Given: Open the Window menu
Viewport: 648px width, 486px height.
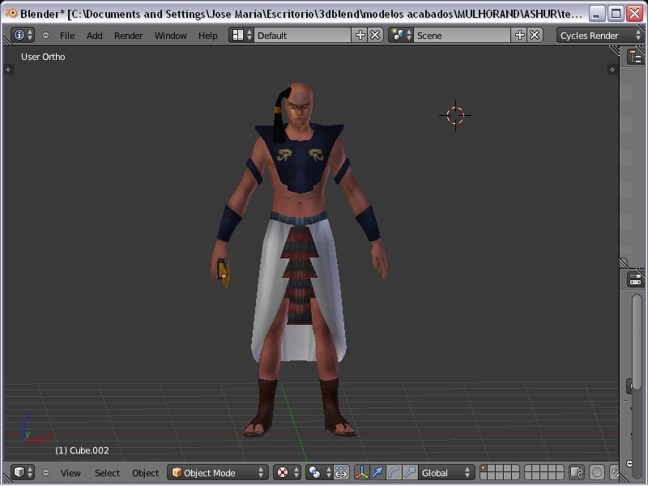Looking at the screenshot, I should click(170, 36).
